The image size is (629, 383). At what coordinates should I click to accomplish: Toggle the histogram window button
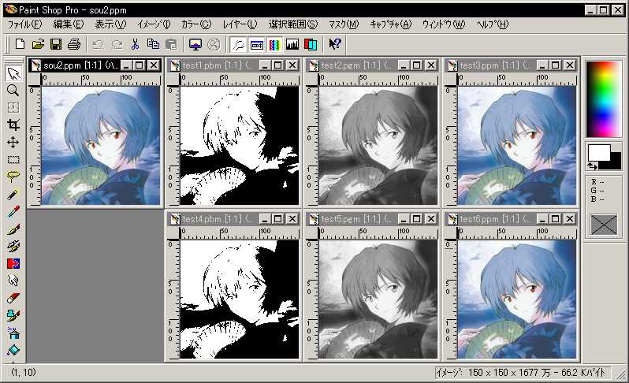point(292,44)
